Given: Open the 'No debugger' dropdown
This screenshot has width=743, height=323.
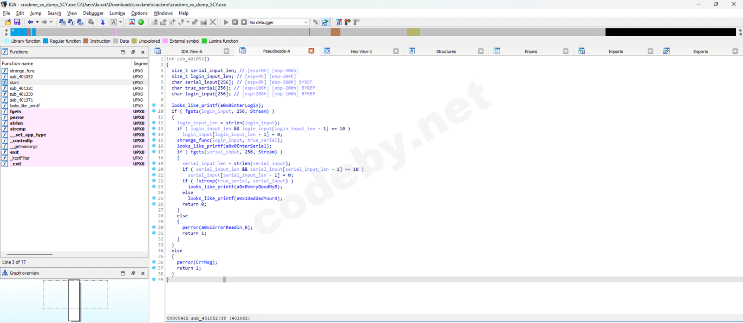Looking at the screenshot, I should (279, 22).
